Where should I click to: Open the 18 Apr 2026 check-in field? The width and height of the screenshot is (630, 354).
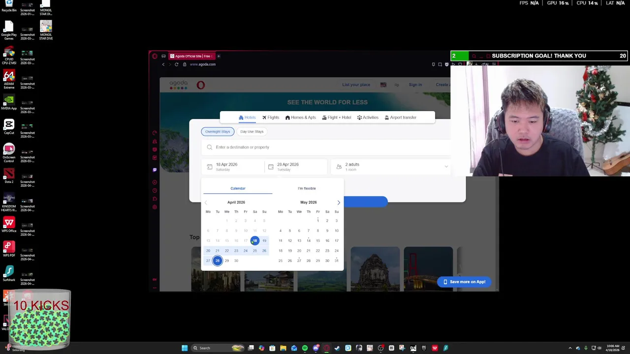click(x=232, y=167)
